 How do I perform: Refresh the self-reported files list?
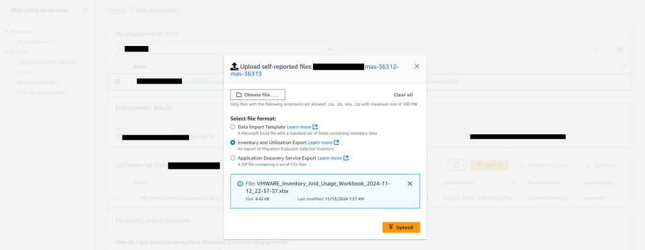coord(457,165)
